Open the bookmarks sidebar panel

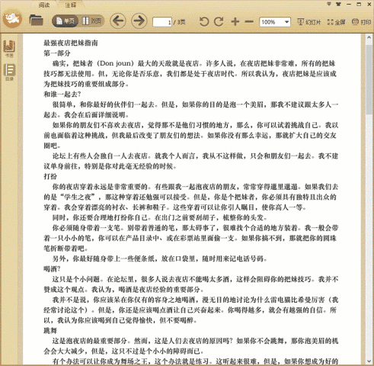coord(9,48)
